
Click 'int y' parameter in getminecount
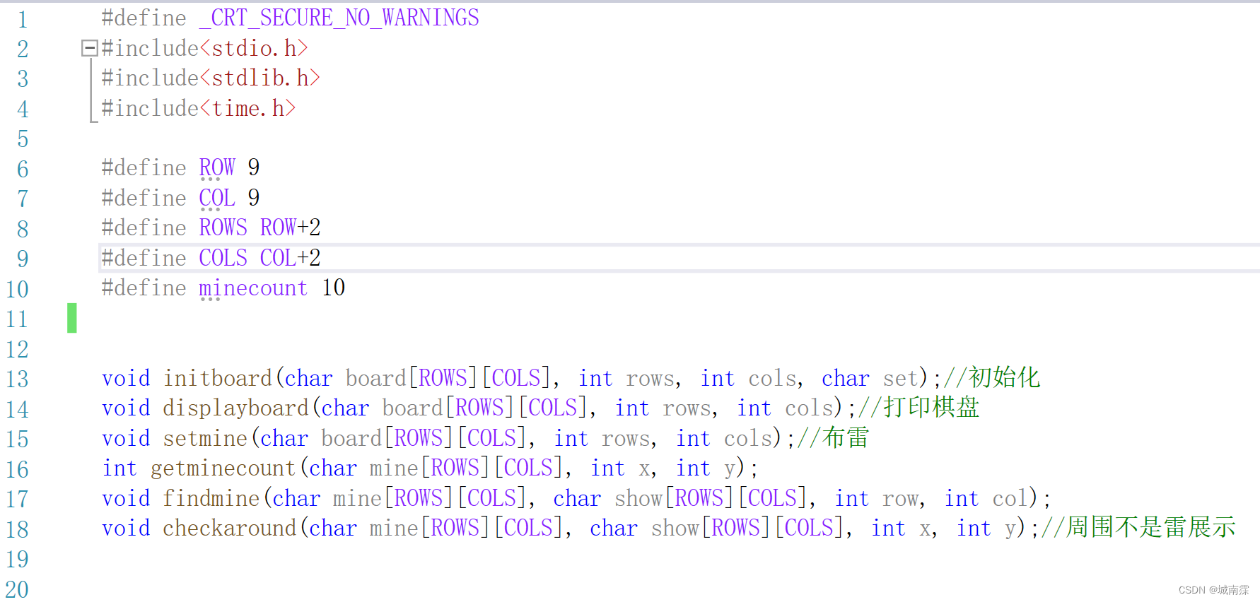[x=707, y=468]
